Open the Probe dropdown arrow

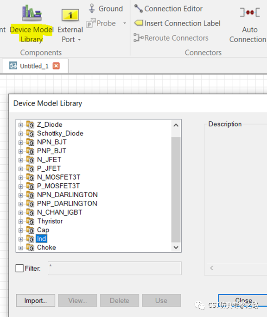point(125,23)
